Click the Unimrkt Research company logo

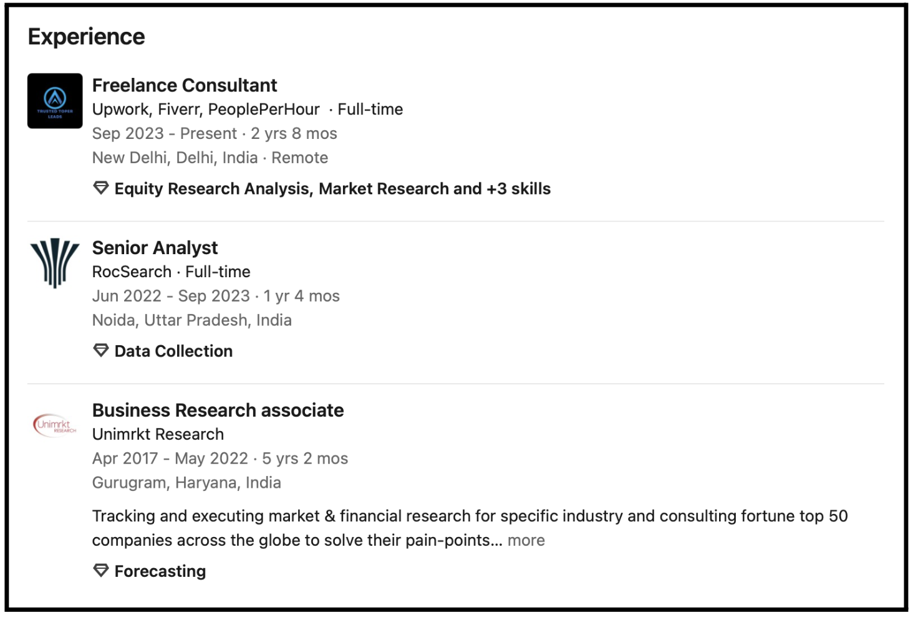[55, 425]
